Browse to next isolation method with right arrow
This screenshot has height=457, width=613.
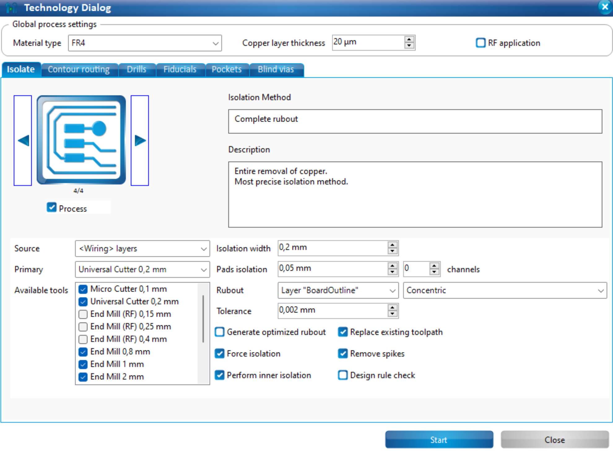pyautogui.click(x=140, y=139)
